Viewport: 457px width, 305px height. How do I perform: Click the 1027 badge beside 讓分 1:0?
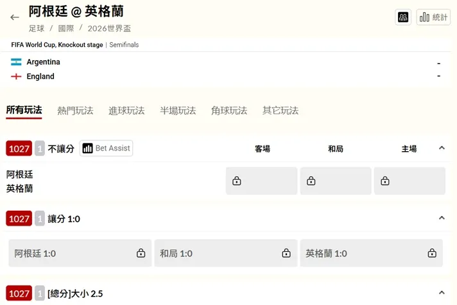coord(19,218)
